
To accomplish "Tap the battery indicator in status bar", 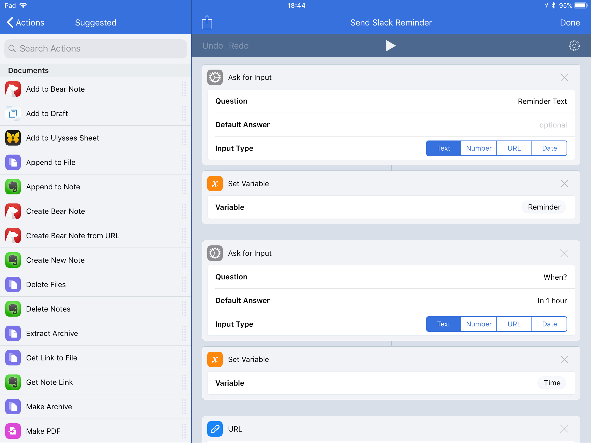I will point(581,5).
